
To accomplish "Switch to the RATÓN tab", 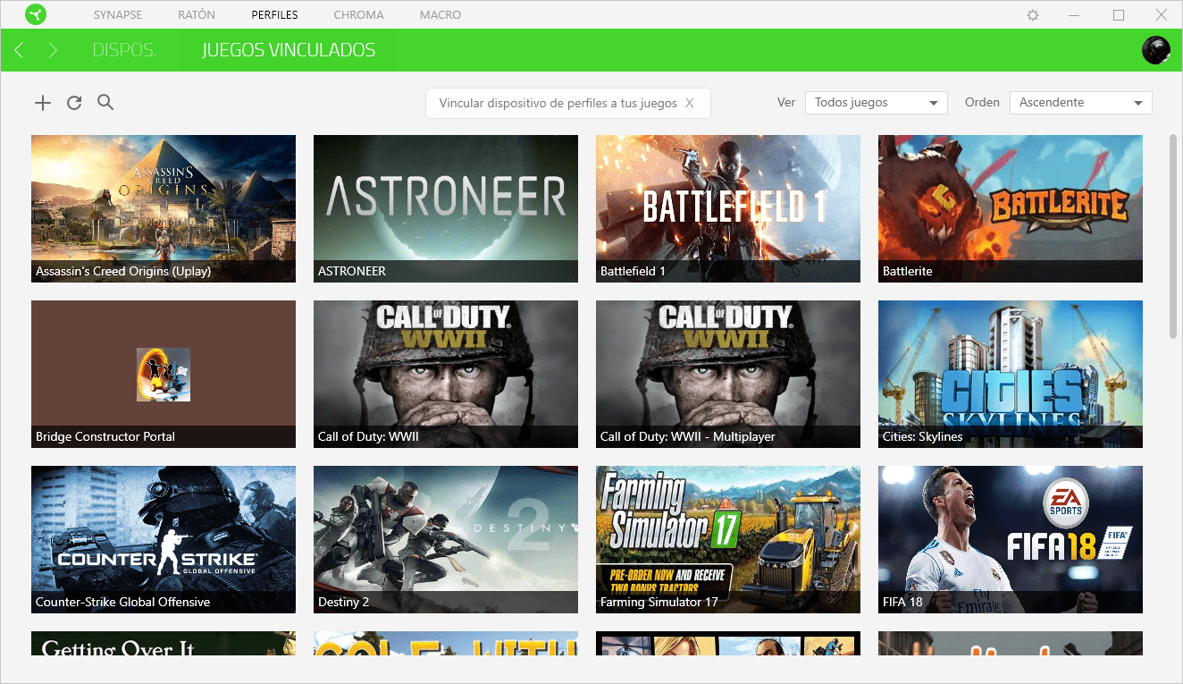I will click(197, 15).
